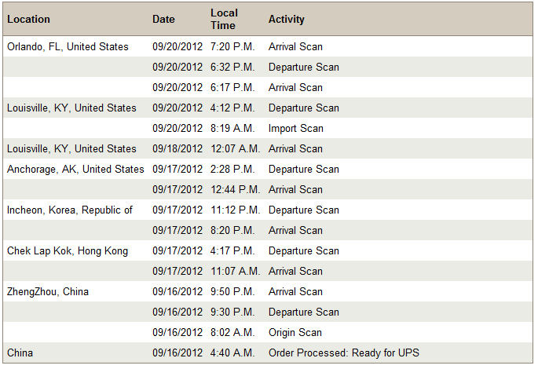Select Chek Lap Kok, Hong Kong location

click(68, 251)
